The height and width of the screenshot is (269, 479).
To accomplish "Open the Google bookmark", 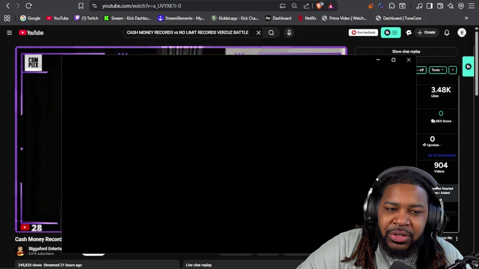I will coord(30,18).
